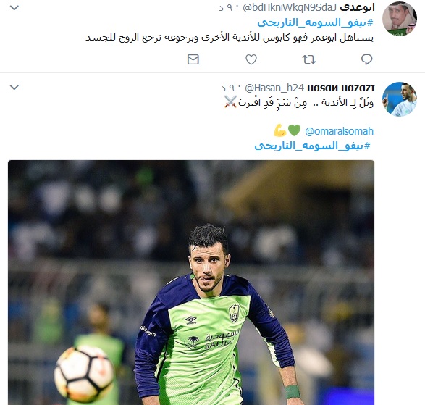
Task: Open the @omaralsomah mention link
Action: click(339, 132)
